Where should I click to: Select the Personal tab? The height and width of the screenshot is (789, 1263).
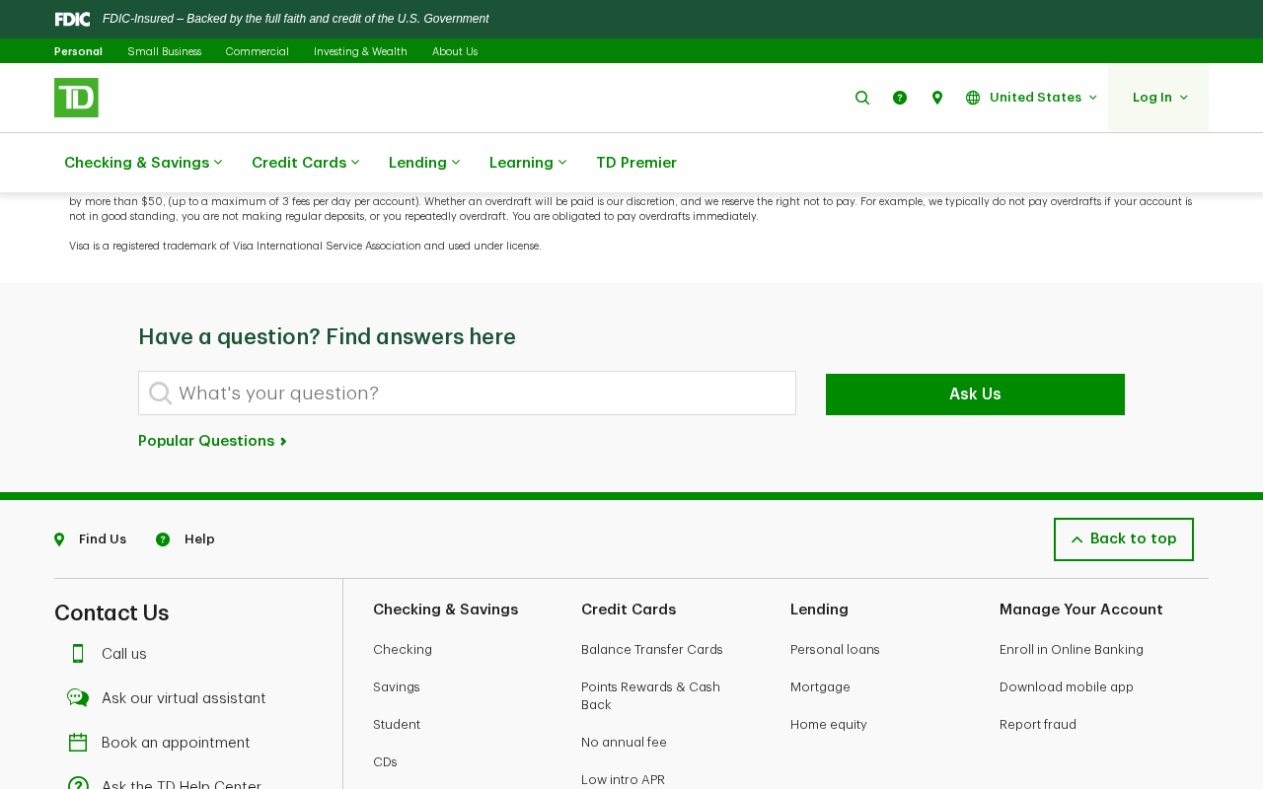(x=78, y=51)
